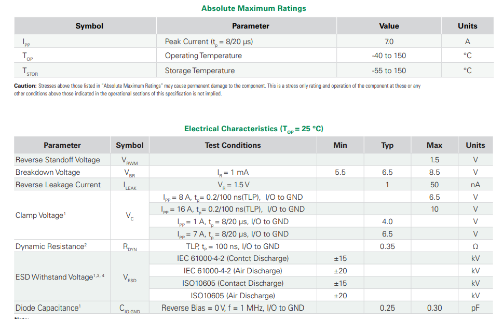This screenshot has width=503, height=319.
Task: Select the ISO10605 Contact Discharge condition
Action: coord(233,283)
